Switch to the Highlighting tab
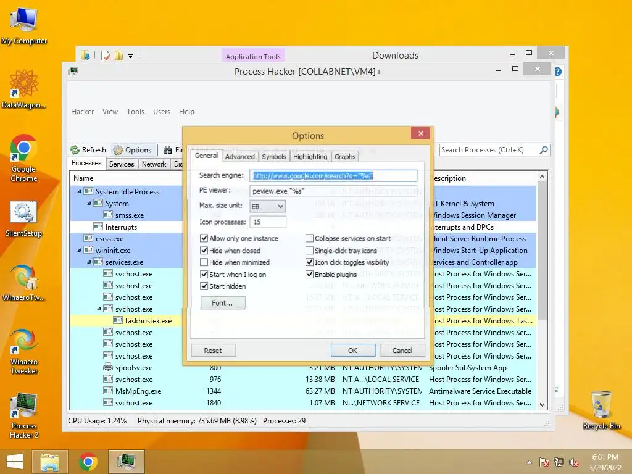The image size is (632, 474). pos(310,156)
